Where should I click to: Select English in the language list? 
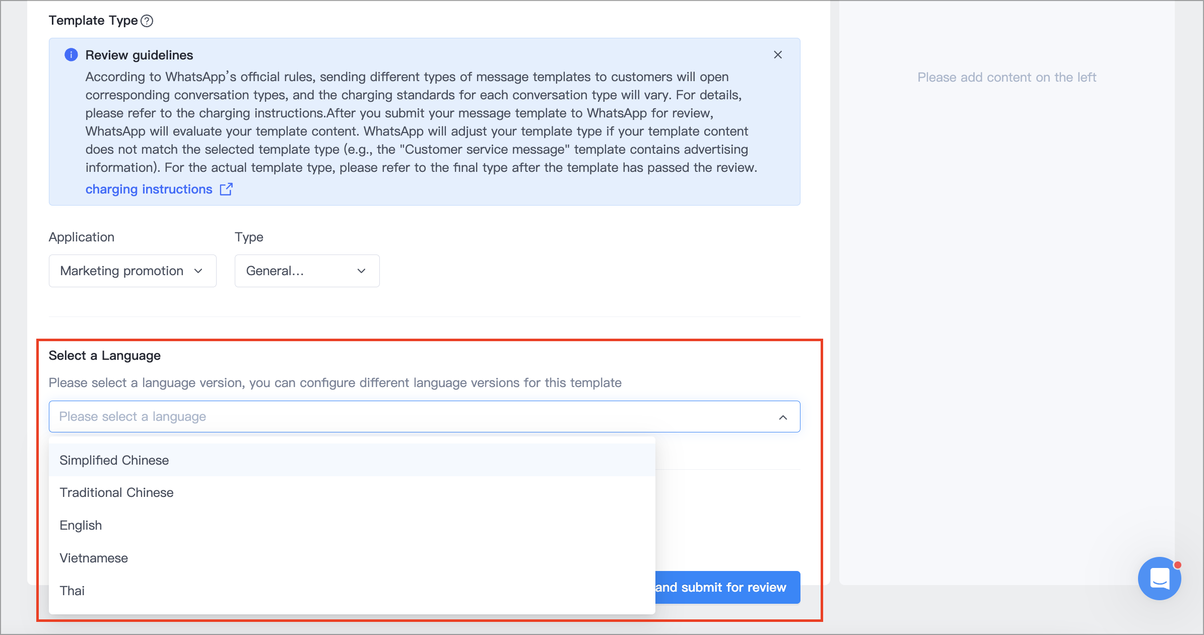[x=352, y=525]
